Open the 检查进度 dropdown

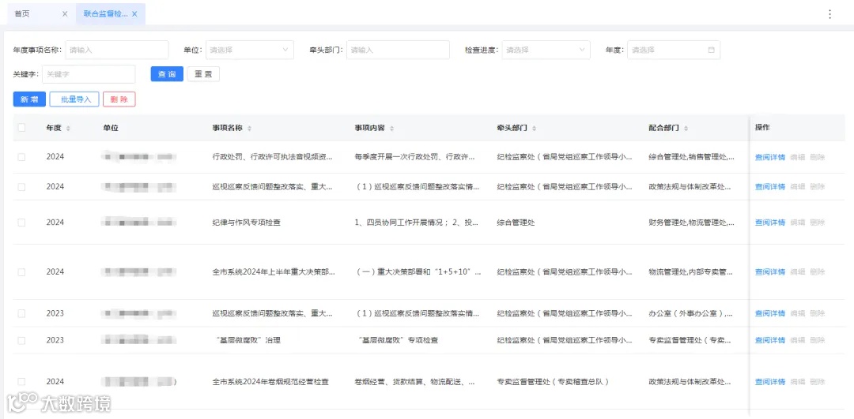coord(546,50)
